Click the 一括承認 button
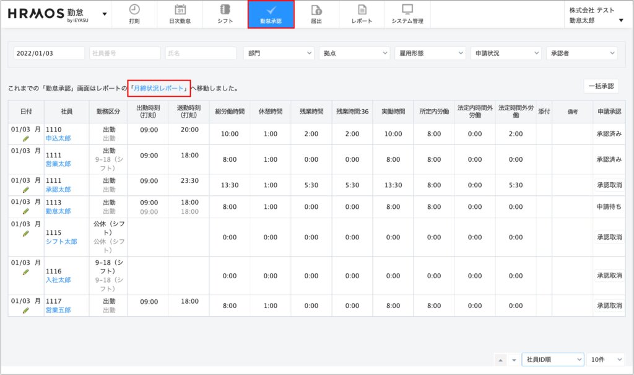The image size is (634, 375). coord(601,86)
